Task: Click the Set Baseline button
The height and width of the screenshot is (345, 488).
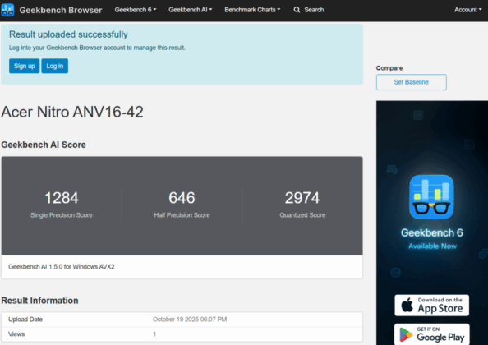Action: (411, 82)
